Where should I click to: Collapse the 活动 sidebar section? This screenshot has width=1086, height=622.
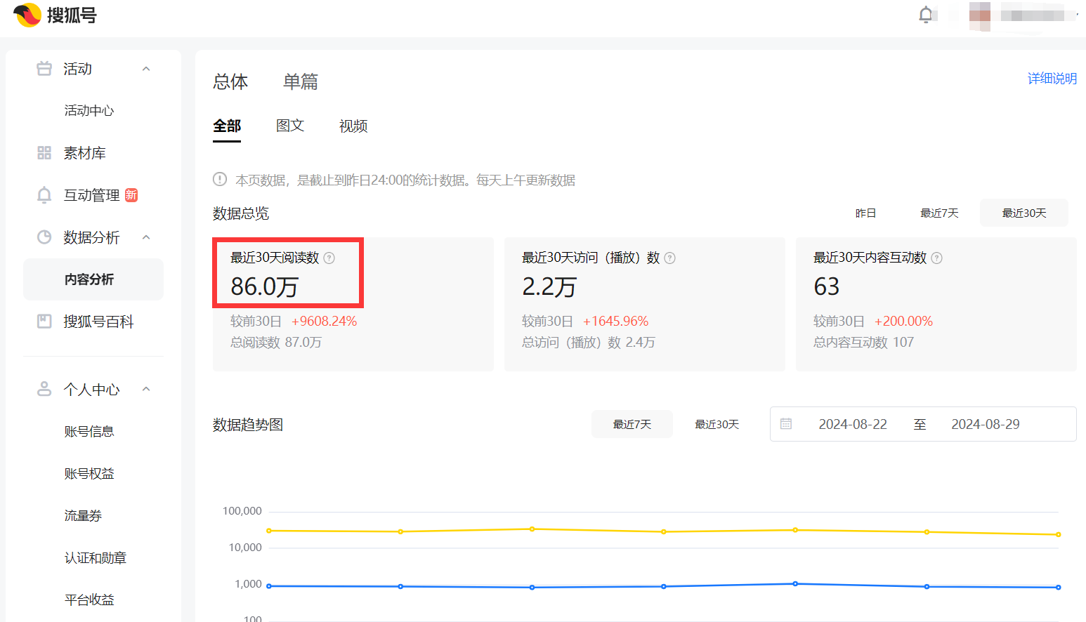click(146, 69)
